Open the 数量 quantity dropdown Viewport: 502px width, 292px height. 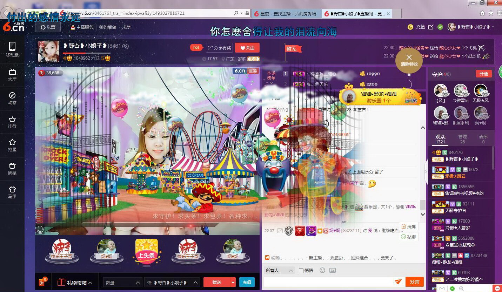[x=122, y=283]
